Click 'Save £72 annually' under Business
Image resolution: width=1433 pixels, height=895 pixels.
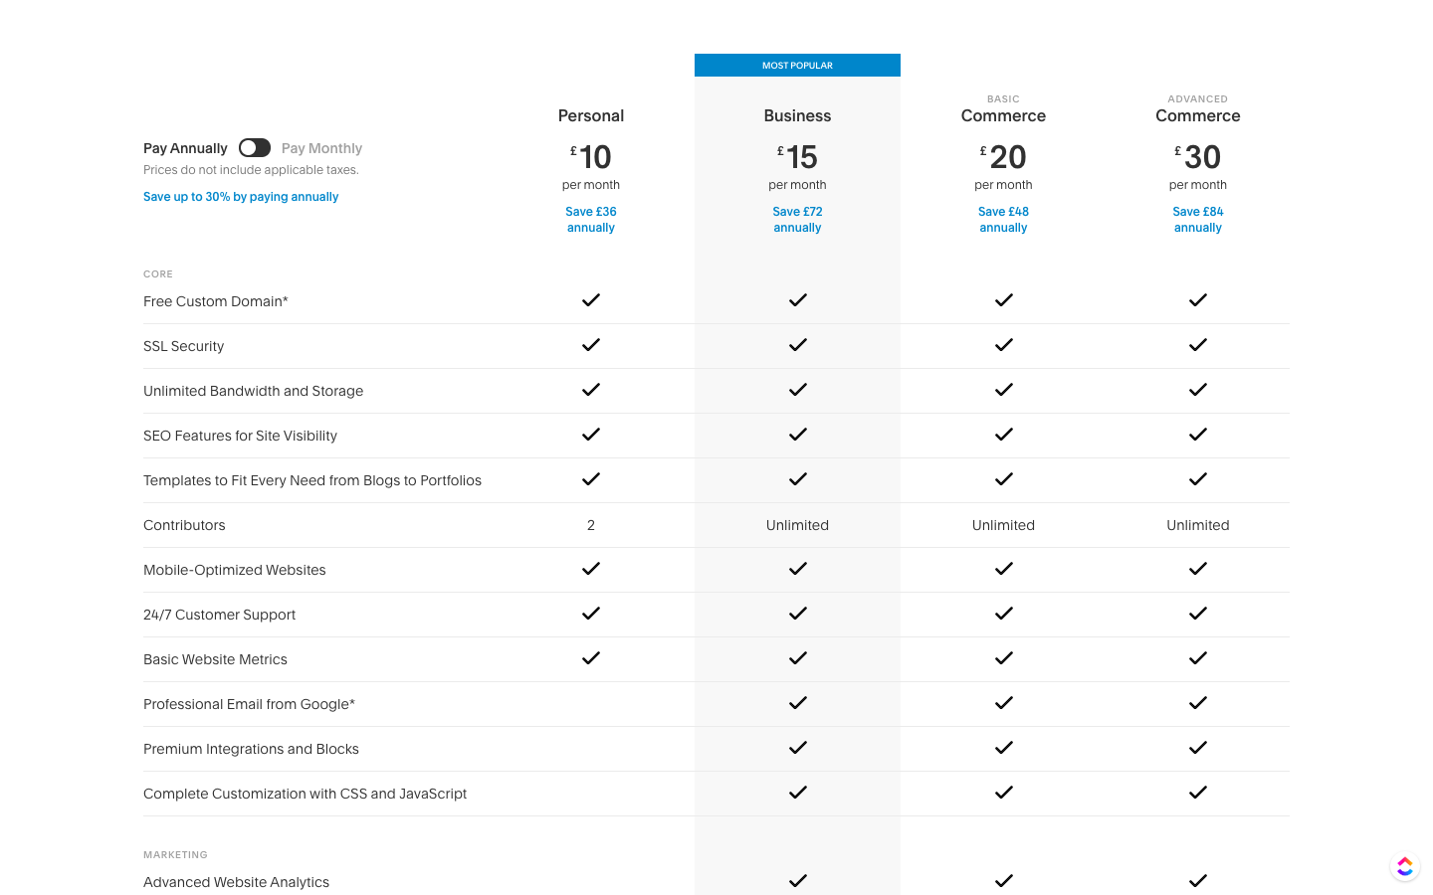coord(797,220)
